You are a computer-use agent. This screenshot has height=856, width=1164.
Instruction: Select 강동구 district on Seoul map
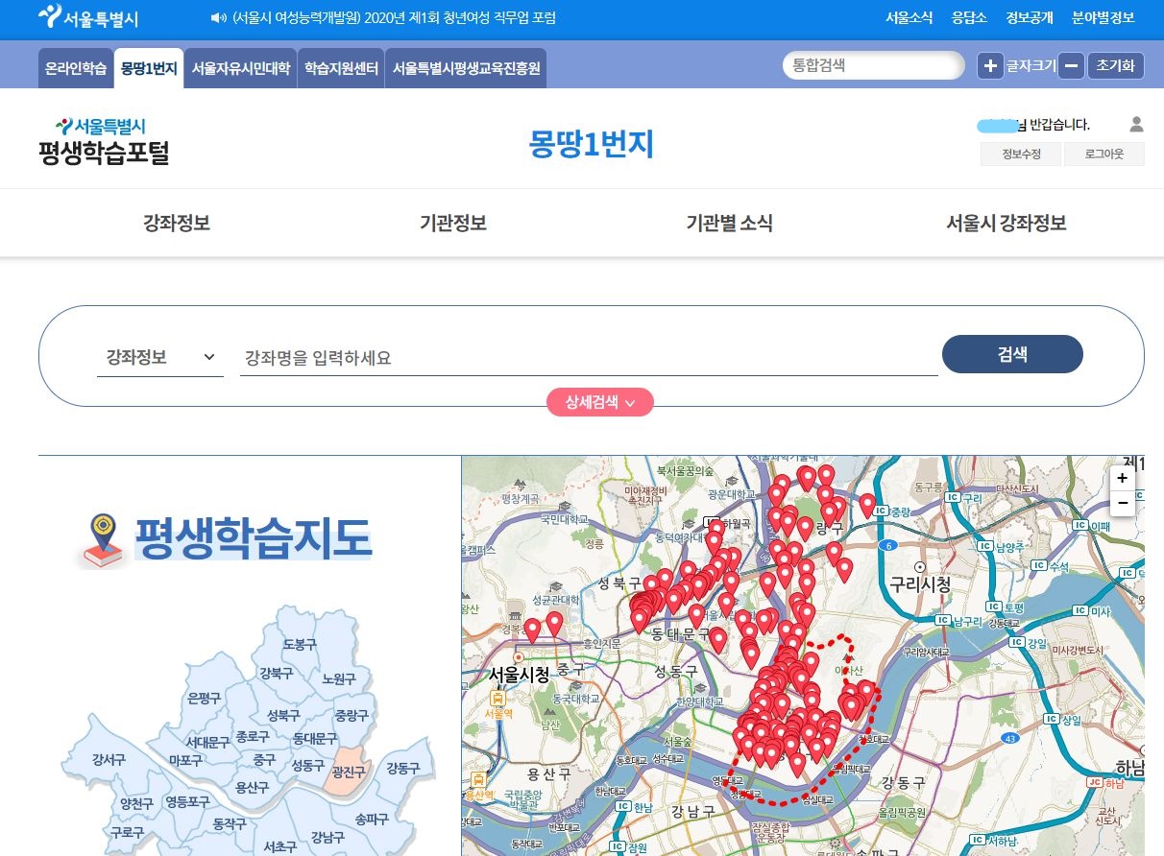pyautogui.click(x=403, y=768)
